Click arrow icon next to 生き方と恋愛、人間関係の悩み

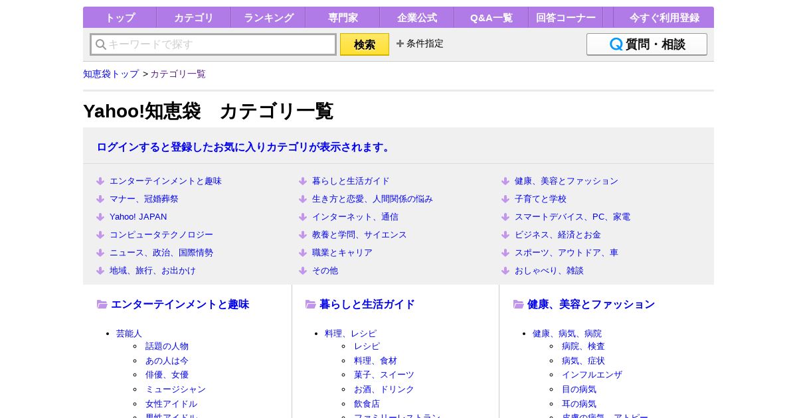[303, 199]
